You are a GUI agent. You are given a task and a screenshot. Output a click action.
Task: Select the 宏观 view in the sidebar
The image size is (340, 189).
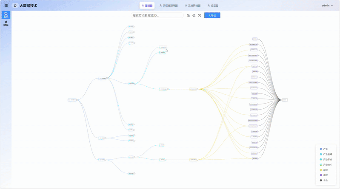click(6, 15)
